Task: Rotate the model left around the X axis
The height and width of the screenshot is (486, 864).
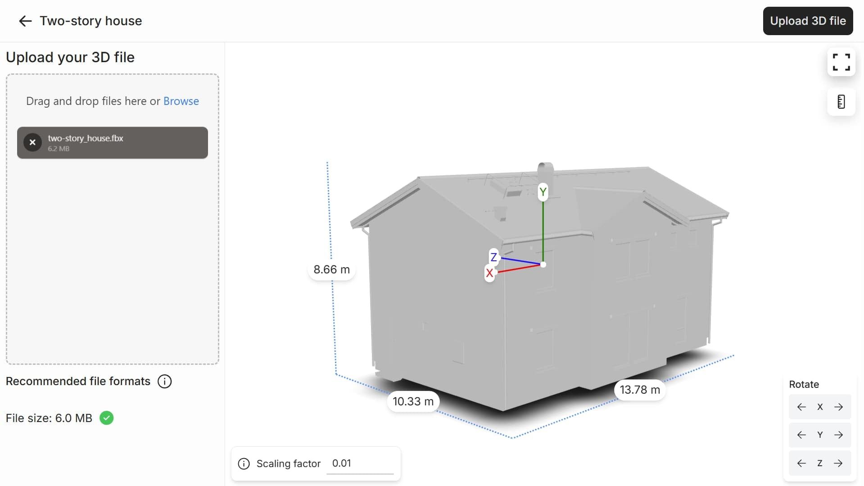Action: pyautogui.click(x=801, y=407)
